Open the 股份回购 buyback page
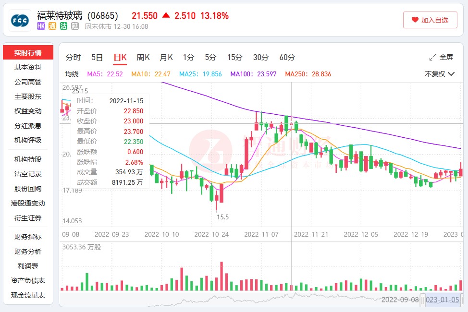The image size is (468, 312). 27,188
